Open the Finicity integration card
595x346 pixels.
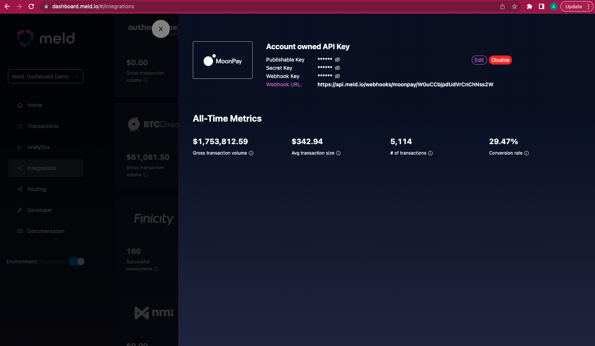(146, 241)
